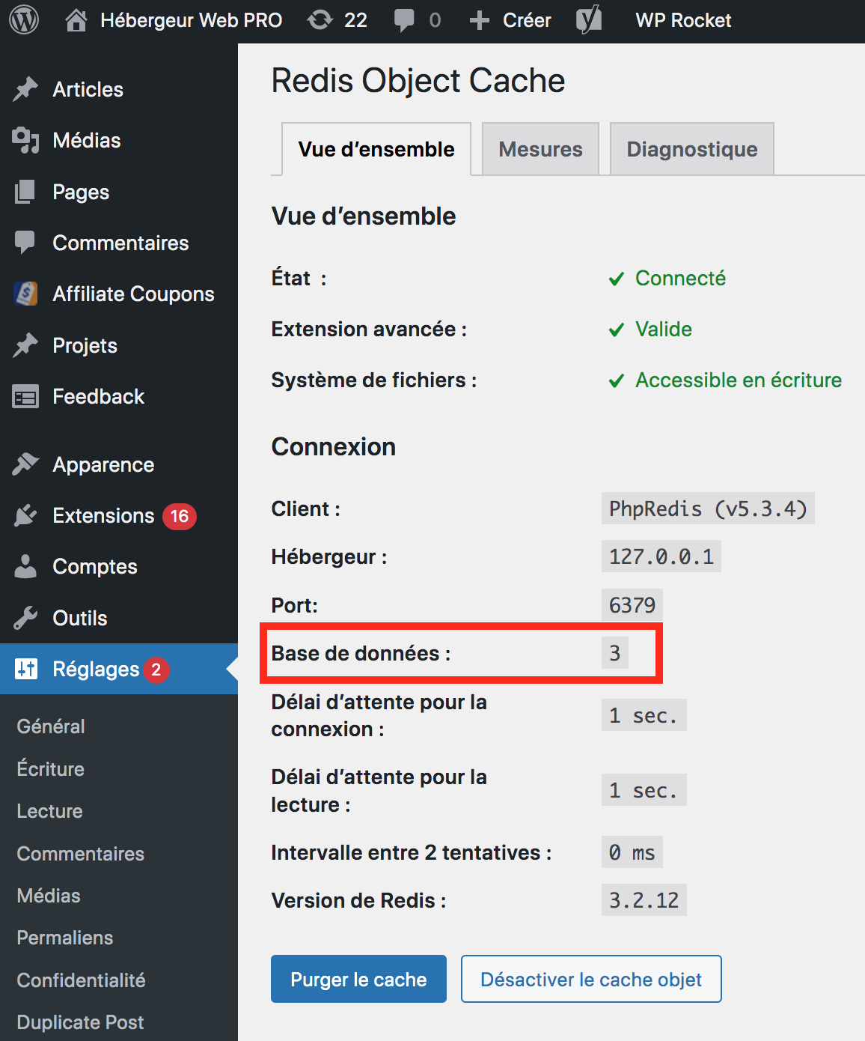
Task: Open the Affiliate Coupons icon
Action: pyautogui.click(x=25, y=294)
